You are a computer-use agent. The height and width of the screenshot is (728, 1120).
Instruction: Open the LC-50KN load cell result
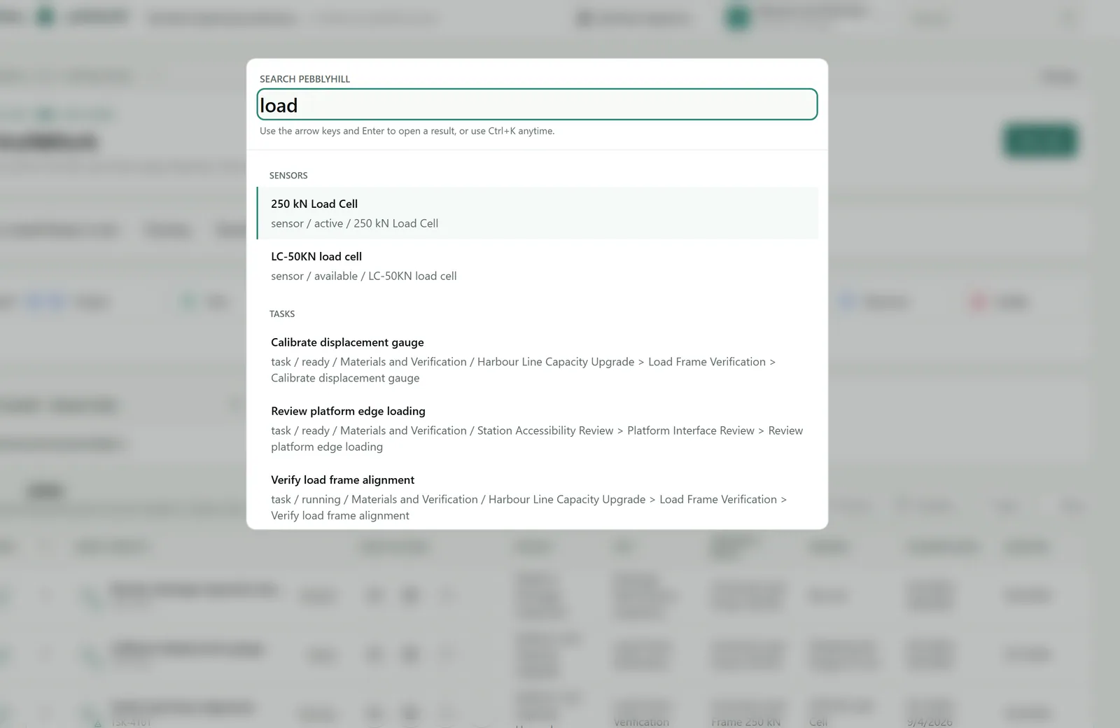(537, 266)
